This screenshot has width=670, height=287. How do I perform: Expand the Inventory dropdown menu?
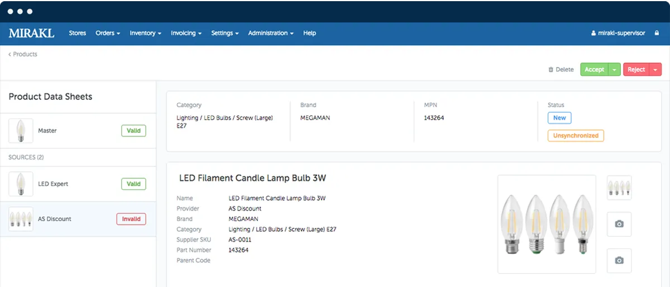145,33
